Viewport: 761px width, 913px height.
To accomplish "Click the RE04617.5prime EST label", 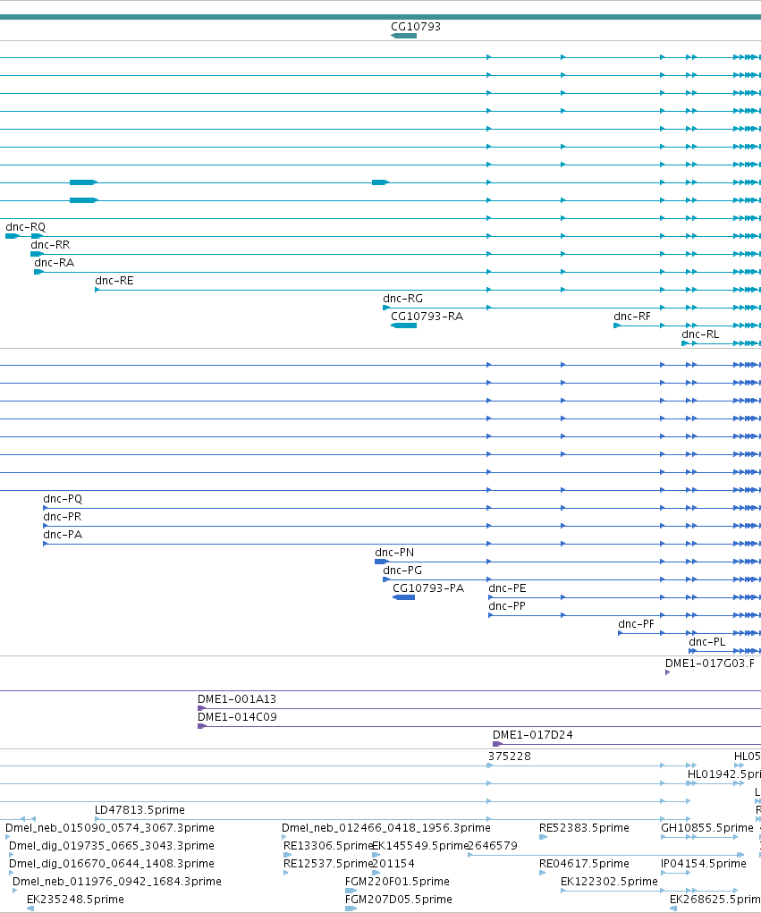I will [584, 864].
